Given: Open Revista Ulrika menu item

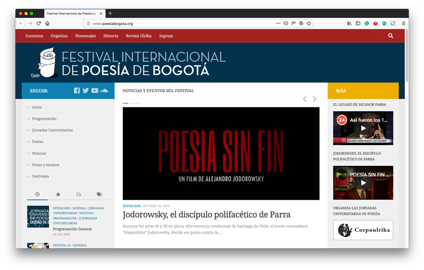Looking at the screenshot, I should click(x=138, y=36).
